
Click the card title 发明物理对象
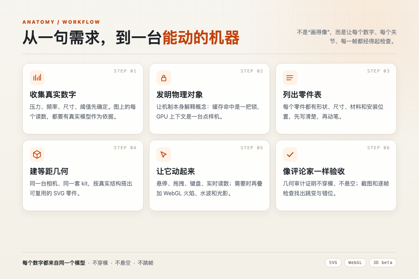[179, 95]
